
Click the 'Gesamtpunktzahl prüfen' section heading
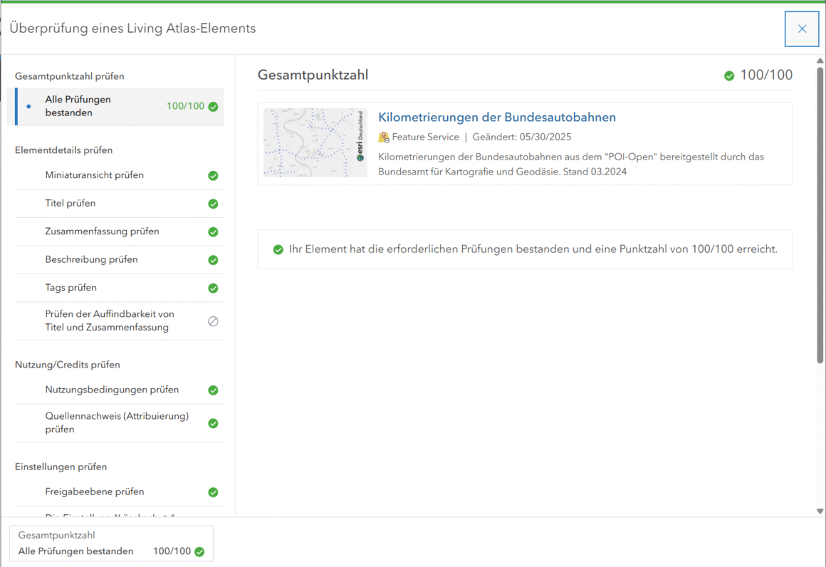(x=70, y=76)
